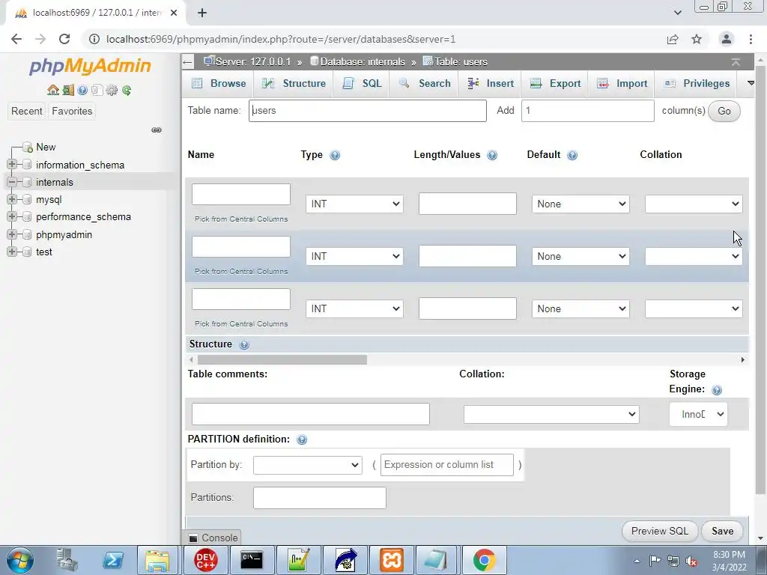The image size is (767, 575).
Task: Go to phpMyAdmin home via house icon
Action: [53, 90]
